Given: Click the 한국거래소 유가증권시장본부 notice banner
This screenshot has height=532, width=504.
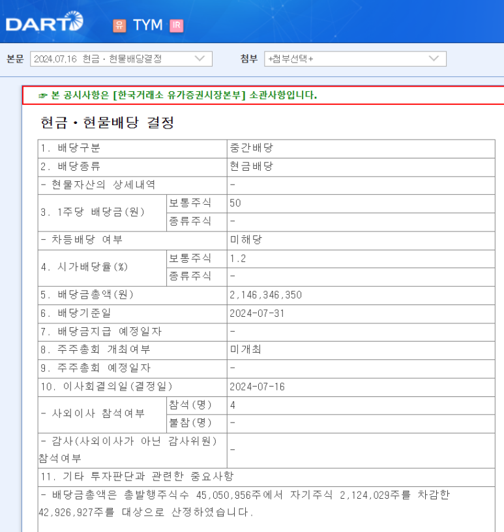Looking at the screenshot, I should pos(263,95).
